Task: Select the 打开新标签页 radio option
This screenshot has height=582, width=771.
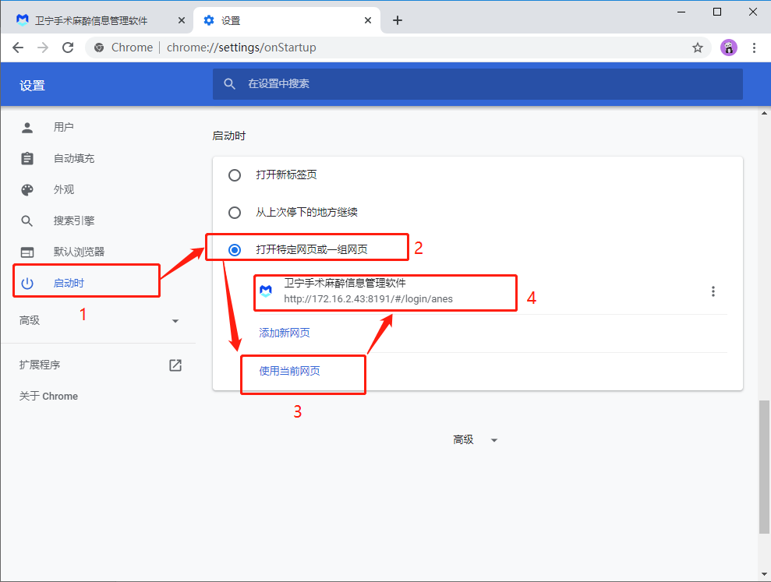Action: [235, 175]
